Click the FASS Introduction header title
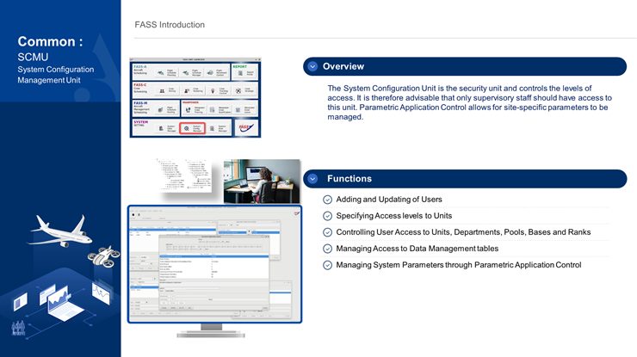 coord(170,25)
